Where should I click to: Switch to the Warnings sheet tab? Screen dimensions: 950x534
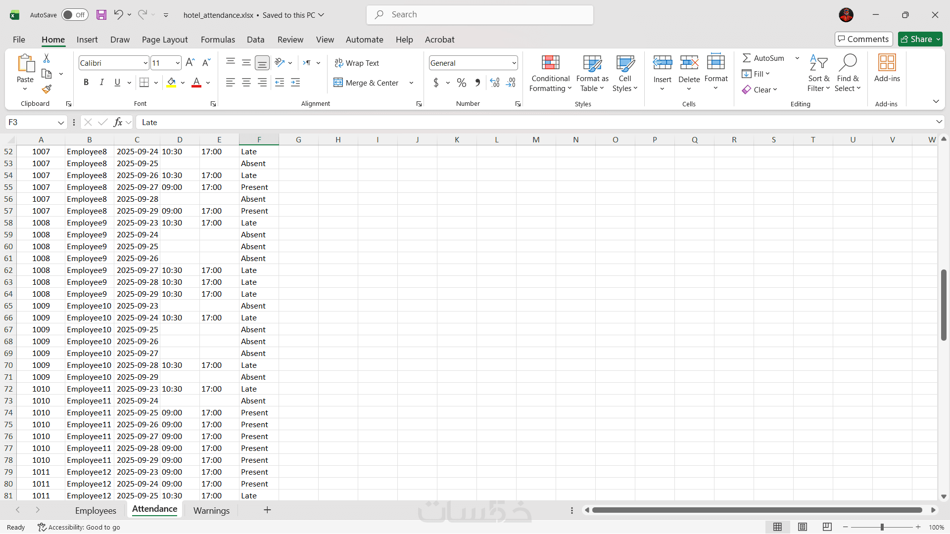tap(211, 510)
